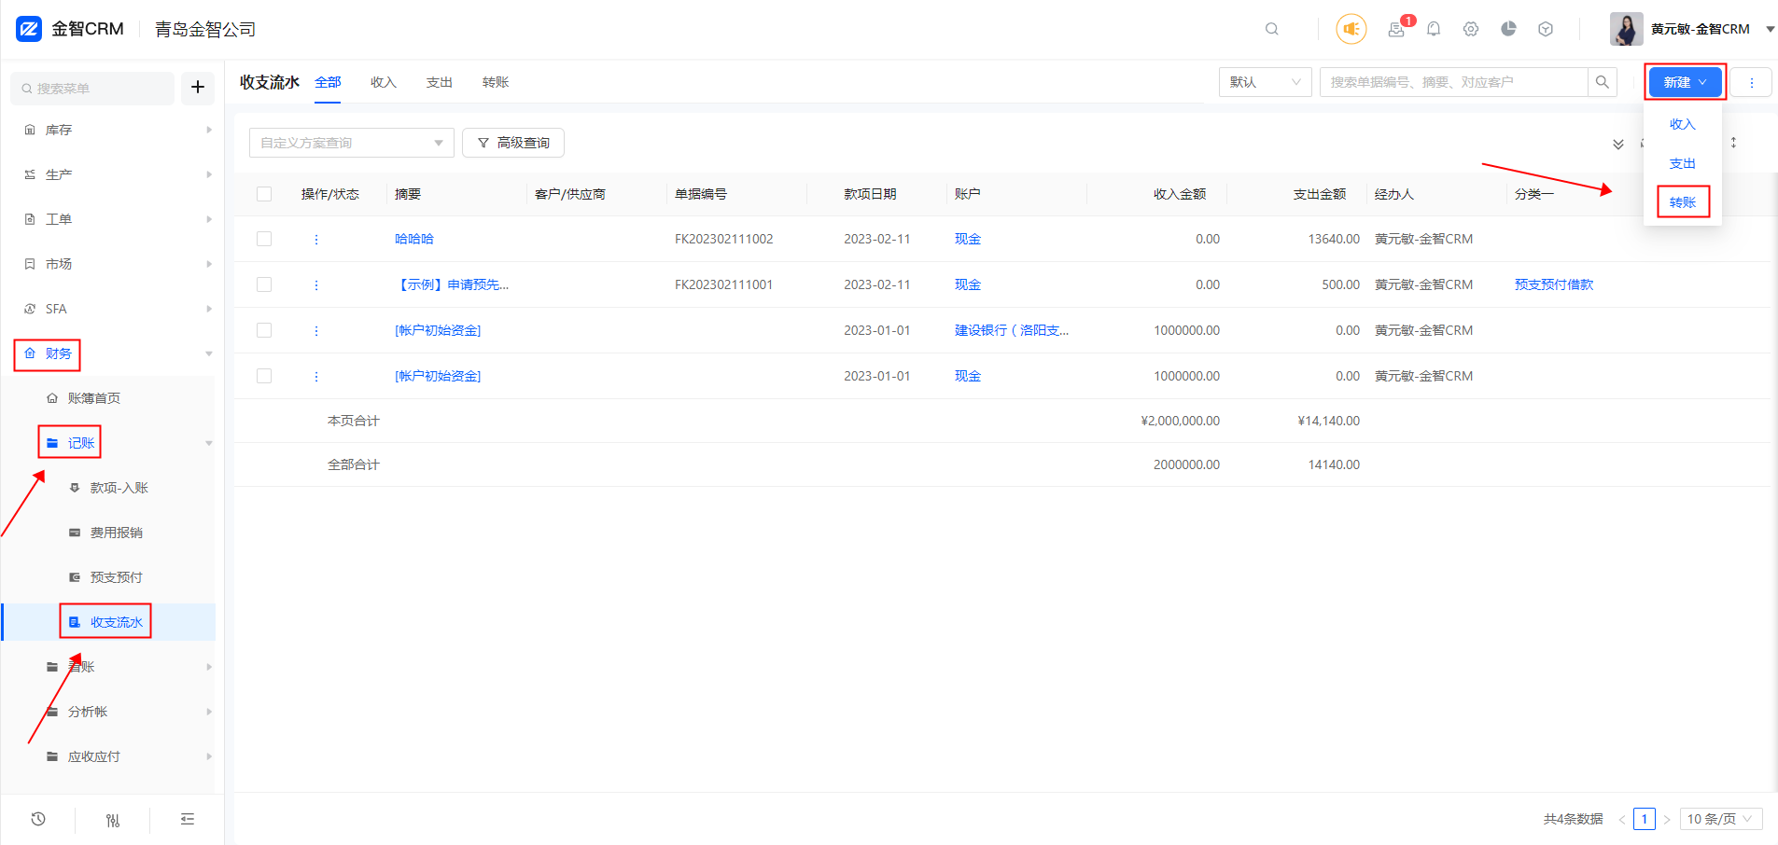
Task: Open the user account dropdown arrow
Action: pyautogui.click(x=1770, y=30)
